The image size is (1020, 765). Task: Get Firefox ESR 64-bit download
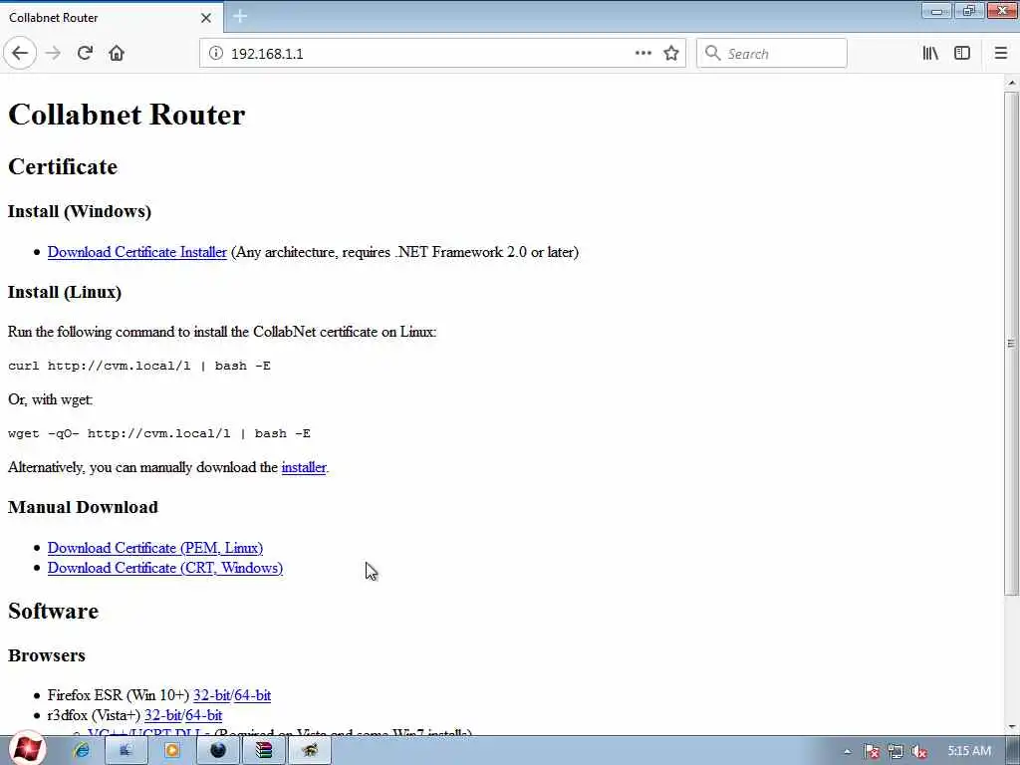[252, 695]
